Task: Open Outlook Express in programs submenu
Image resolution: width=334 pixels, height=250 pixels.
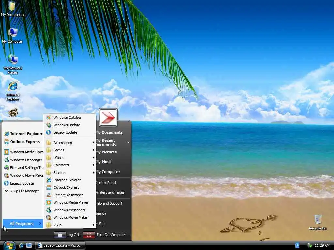Action: pos(70,187)
